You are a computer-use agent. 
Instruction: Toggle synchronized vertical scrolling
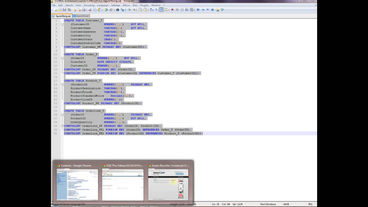tap(140, 10)
